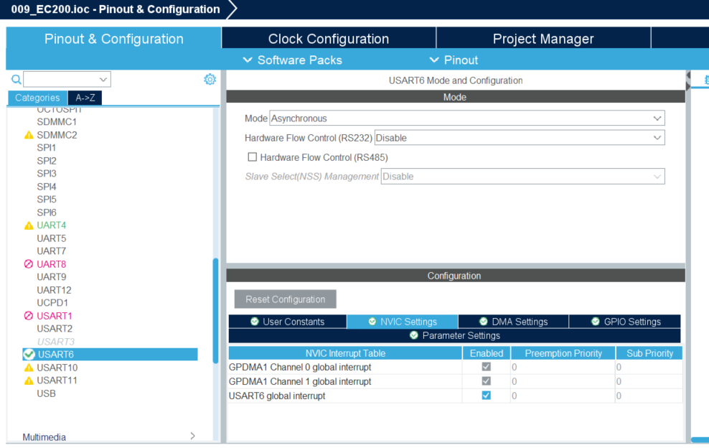Open the Project Manager tab

coord(543,38)
